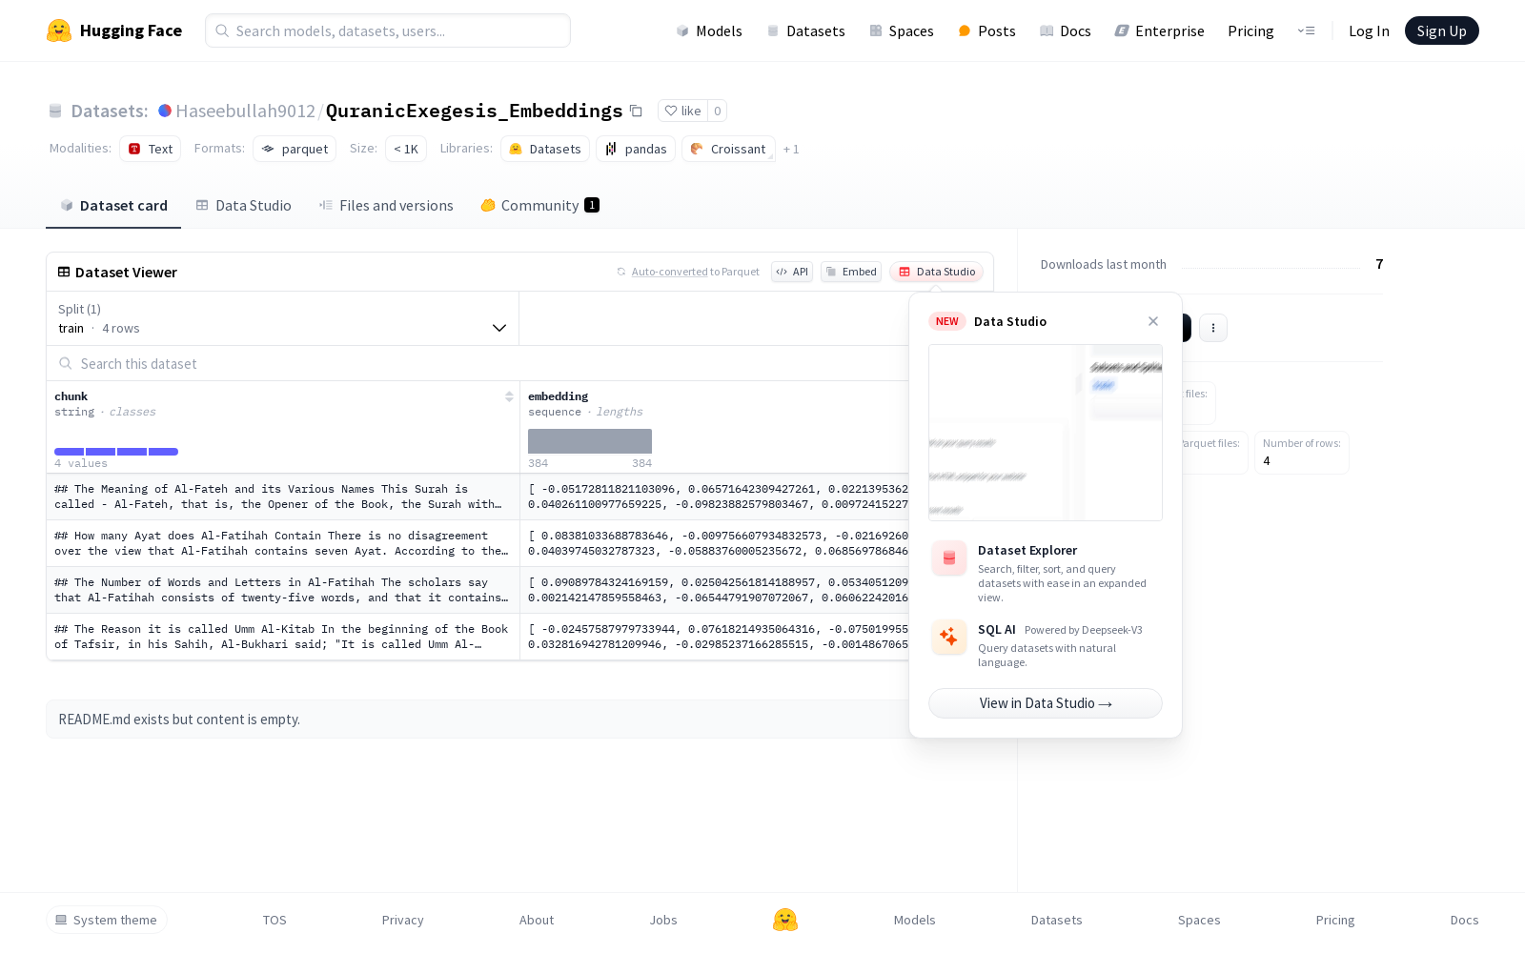Image resolution: width=1525 pixels, height=953 pixels.
Task: Open the Docs footer link
Action: tap(1464, 920)
